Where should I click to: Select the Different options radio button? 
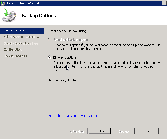click(x=50, y=57)
